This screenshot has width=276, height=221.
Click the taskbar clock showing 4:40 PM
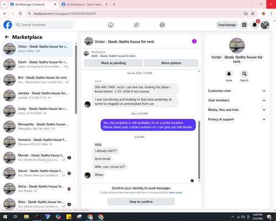tap(257, 217)
